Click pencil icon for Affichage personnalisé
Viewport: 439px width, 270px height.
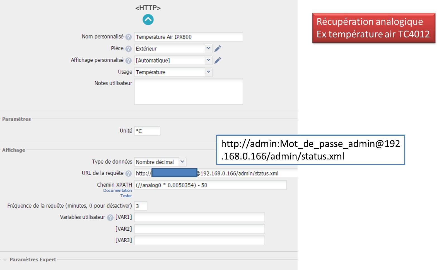tap(218, 60)
